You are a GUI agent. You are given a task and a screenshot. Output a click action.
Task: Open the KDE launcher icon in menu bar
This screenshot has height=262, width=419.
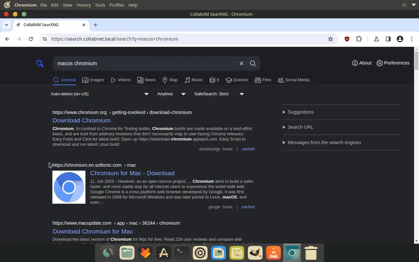(7, 5)
